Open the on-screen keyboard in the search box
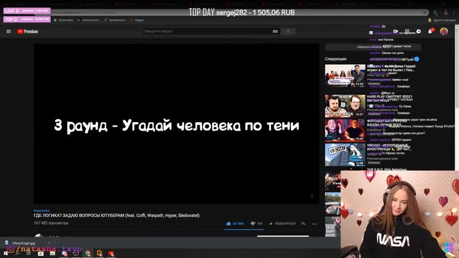The height and width of the screenshot is (258, 459). pos(275,32)
